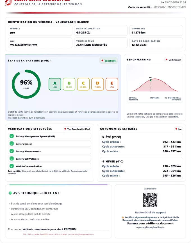
Task: Click the Volkswagen benchmarking badge
Action: (x=173, y=60)
